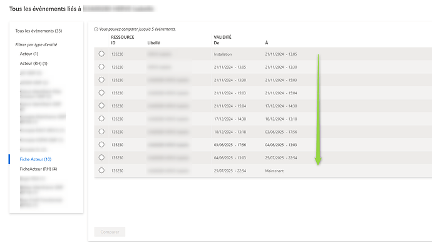
Task: Select radio button for row ending 21/11/2024 - 13:05
Action: pos(101,54)
